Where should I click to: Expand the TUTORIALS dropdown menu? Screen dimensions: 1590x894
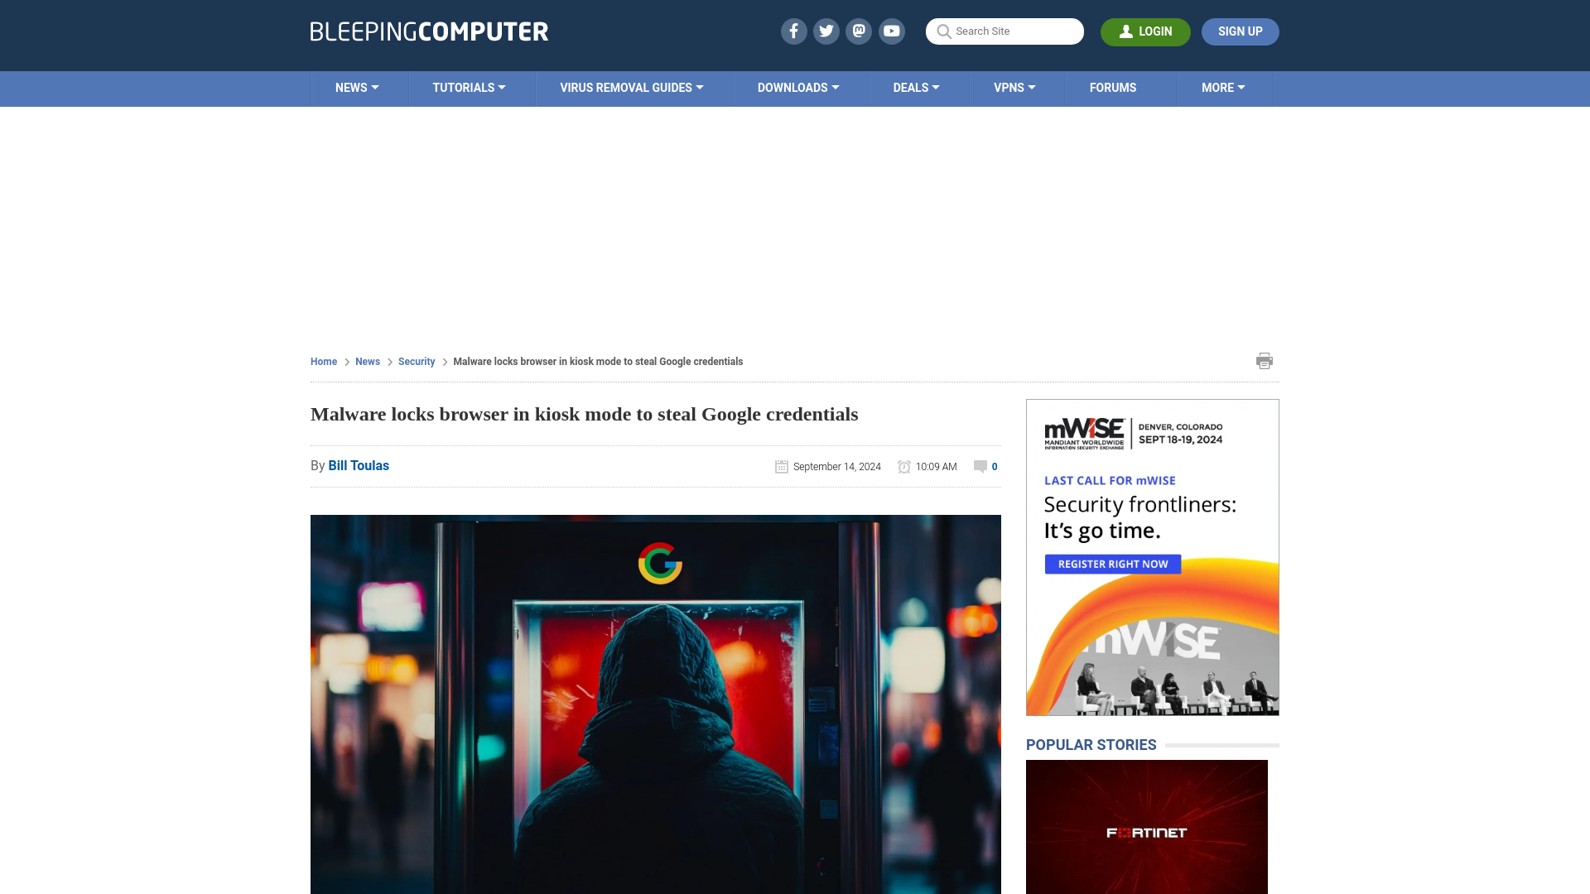[469, 87]
